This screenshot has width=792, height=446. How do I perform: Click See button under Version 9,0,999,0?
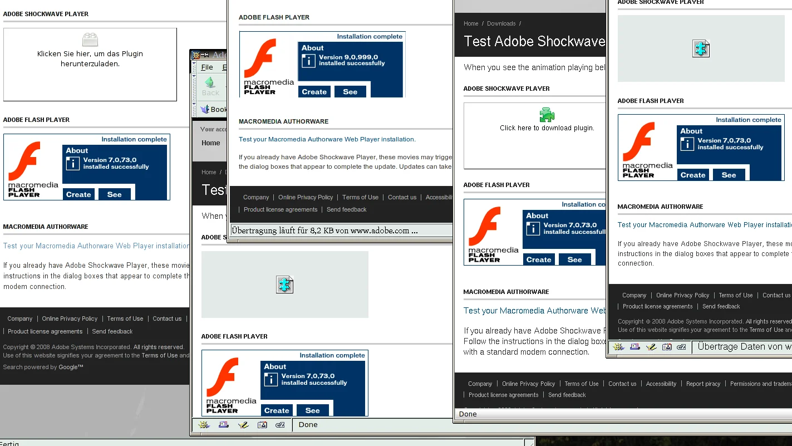pyautogui.click(x=350, y=92)
